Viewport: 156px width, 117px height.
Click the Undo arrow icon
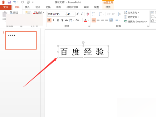[15, 2]
